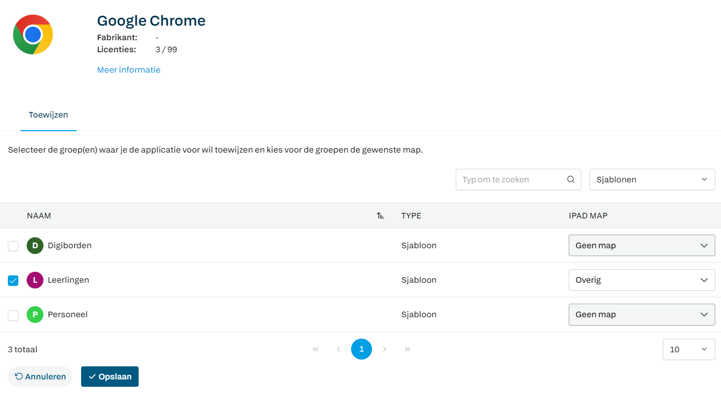The height and width of the screenshot is (393, 721).
Task: Expand the page size dropdown showing 10
Action: click(689, 350)
